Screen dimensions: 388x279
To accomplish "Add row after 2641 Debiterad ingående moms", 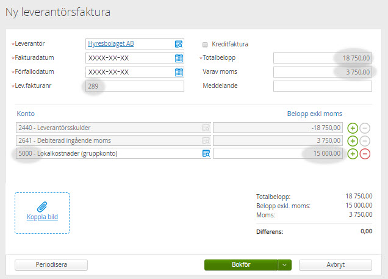I will pyautogui.click(x=353, y=140).
